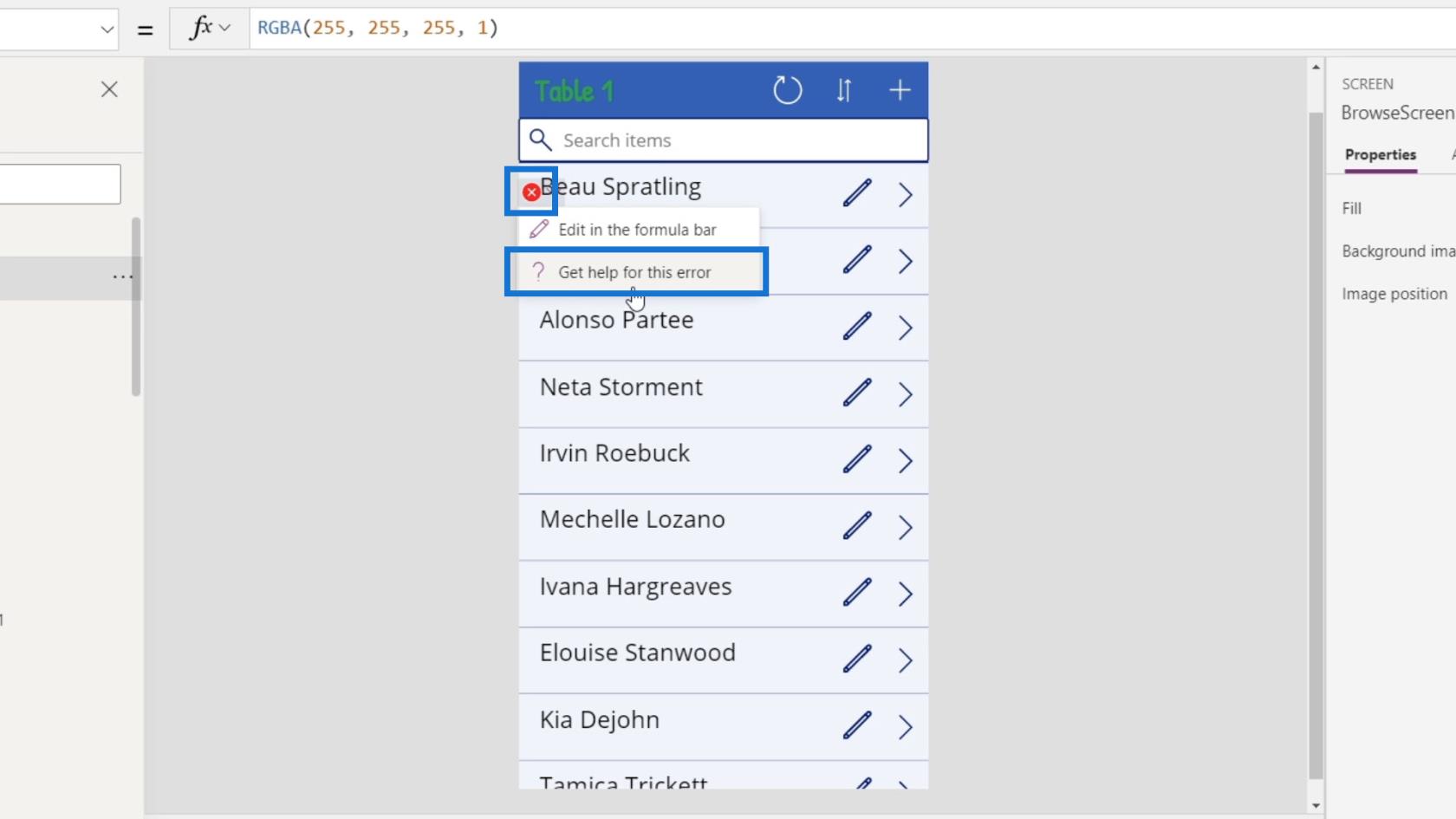The image size is (1456, 819).
Task: Edit Neta Storment with pencil icon
Action: [857, 393]
